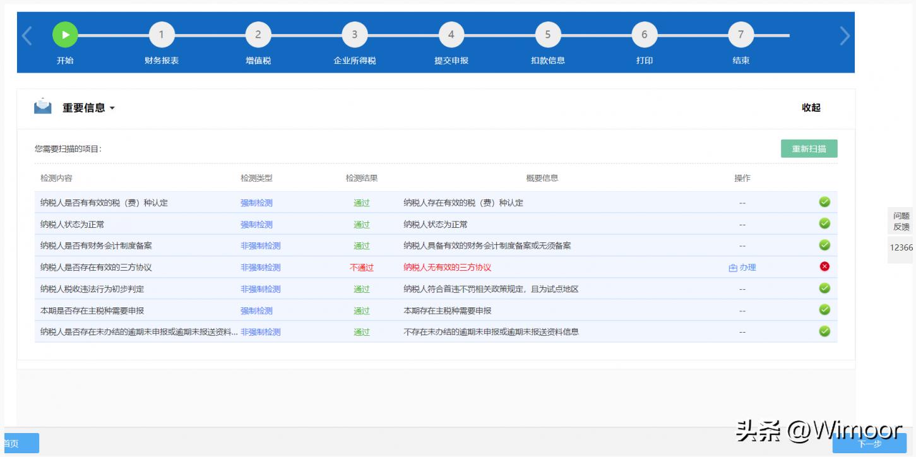Click the envelope icon beside 重要信息

42,107
